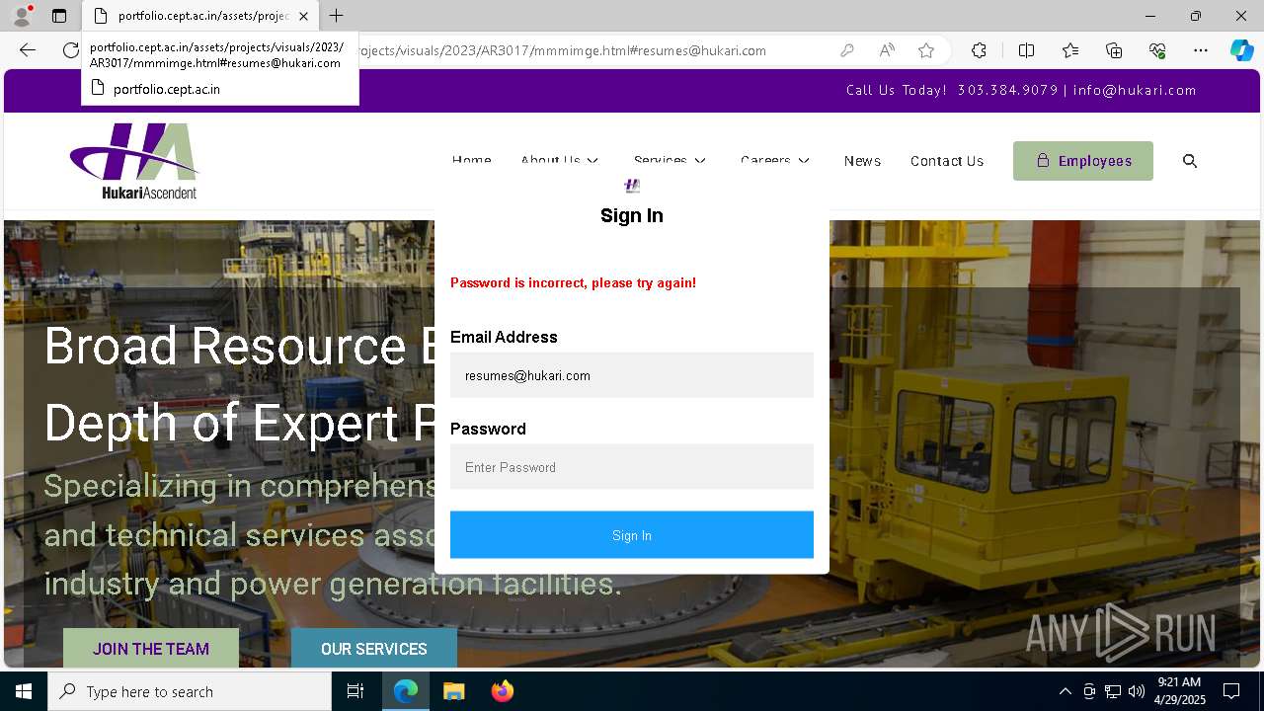Click the Enter Password field
The width and height of the screenshot is (1264, 711).
[632, 467]
